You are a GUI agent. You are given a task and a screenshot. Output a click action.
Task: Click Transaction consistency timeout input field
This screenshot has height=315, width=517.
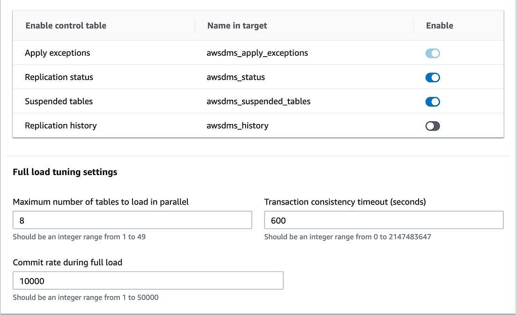384,220
